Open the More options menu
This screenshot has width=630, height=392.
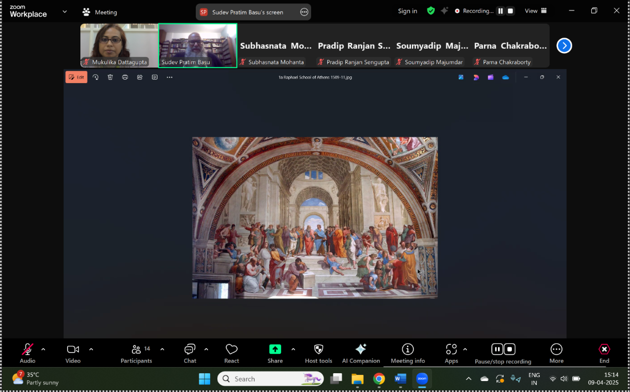pyautogui.click(x=556, y=353)
